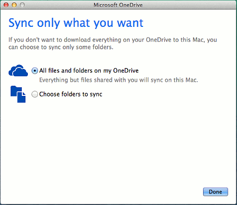This screenshot has height=205, width=237.
Task: Click the blue OneDrive cloud icon
Action: [x=18, y=71]
